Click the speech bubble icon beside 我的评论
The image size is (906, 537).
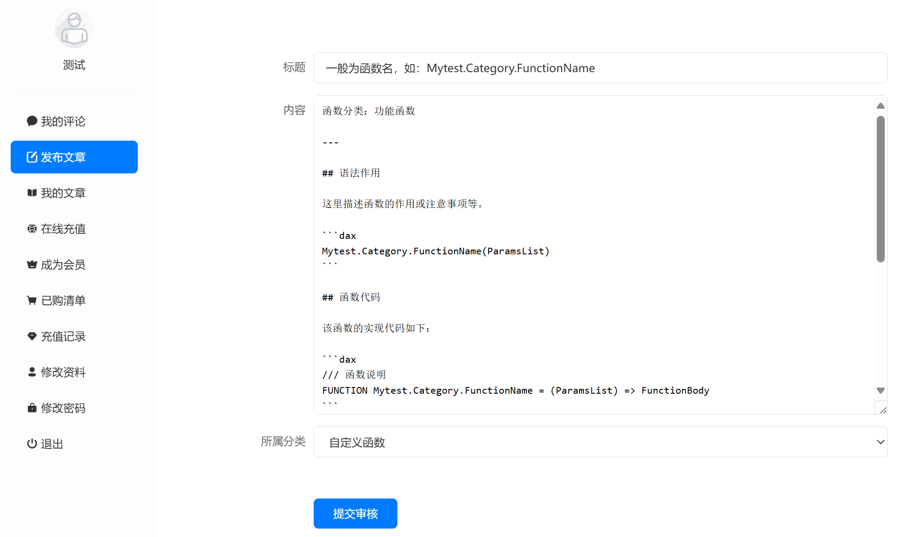click(x=32, y=121)
